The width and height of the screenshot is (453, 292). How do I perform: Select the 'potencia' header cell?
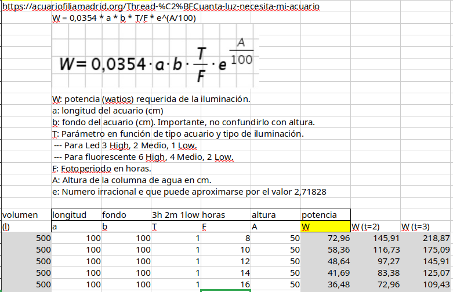[x=325, y=215]
